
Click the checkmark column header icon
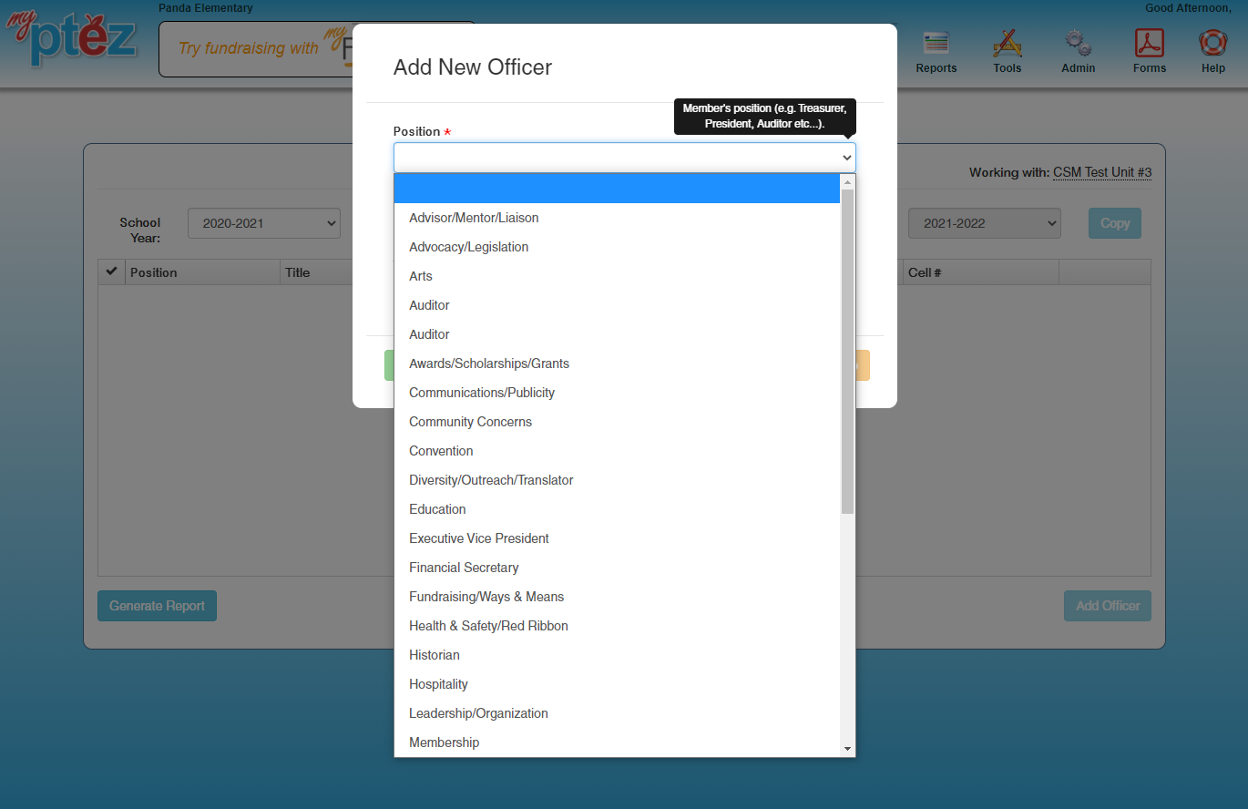[x=112, y=271]
